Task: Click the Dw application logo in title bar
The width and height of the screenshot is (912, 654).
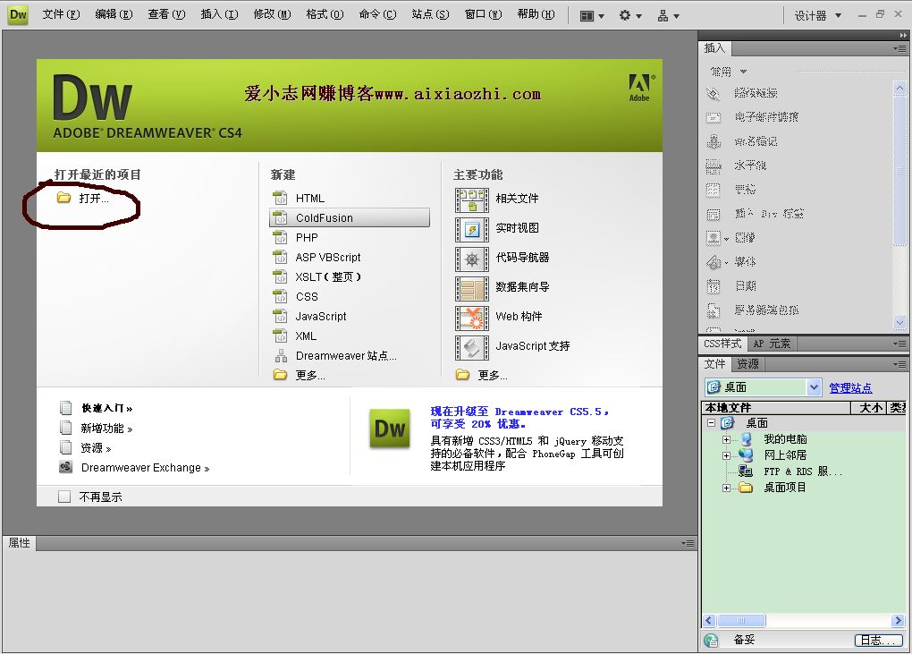Action: click(x=18, y=14)
